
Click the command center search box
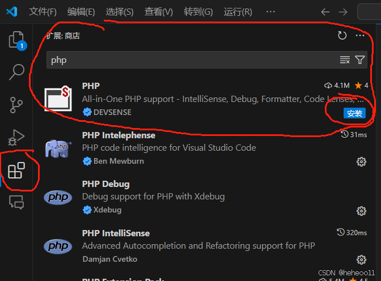click(x=369, y=12)
